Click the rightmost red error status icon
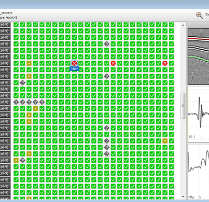 (x=165, y=63)
